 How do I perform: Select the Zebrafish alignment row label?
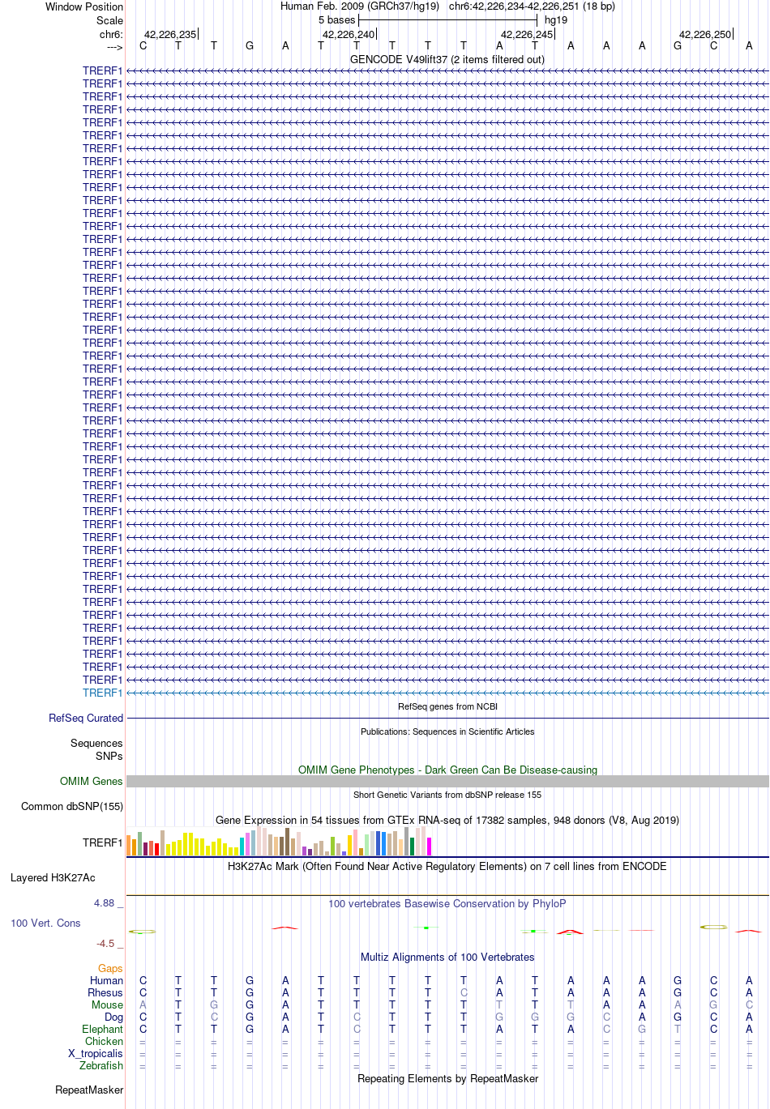101,1065
